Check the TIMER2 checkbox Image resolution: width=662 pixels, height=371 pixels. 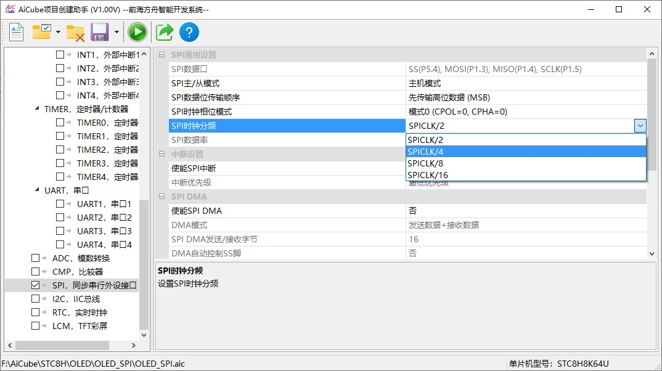(60, 149)
